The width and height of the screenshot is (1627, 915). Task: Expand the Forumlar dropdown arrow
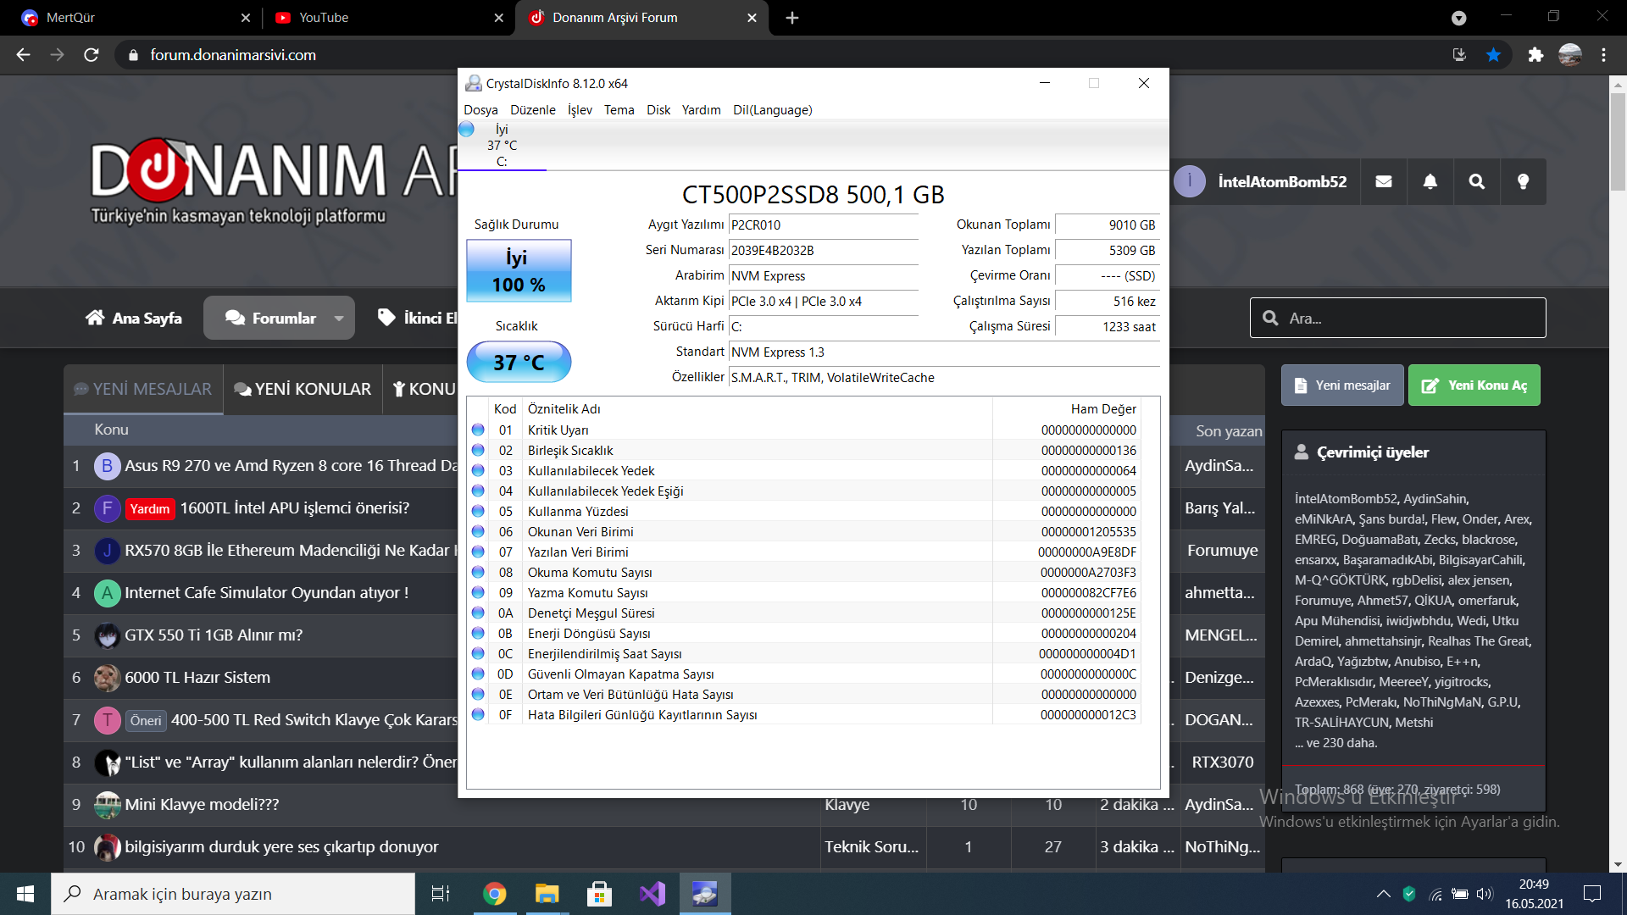[x=339, y=319]
